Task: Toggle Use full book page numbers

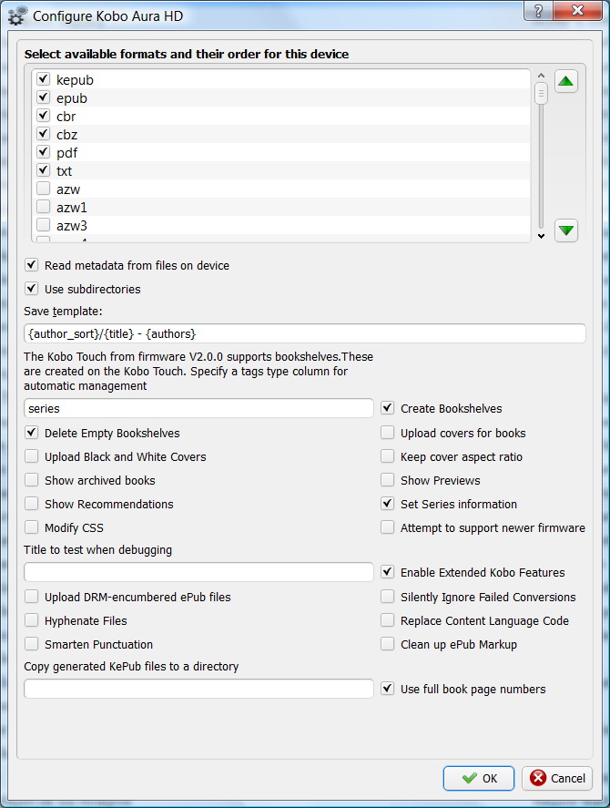Action: click(x=388, y=689)
